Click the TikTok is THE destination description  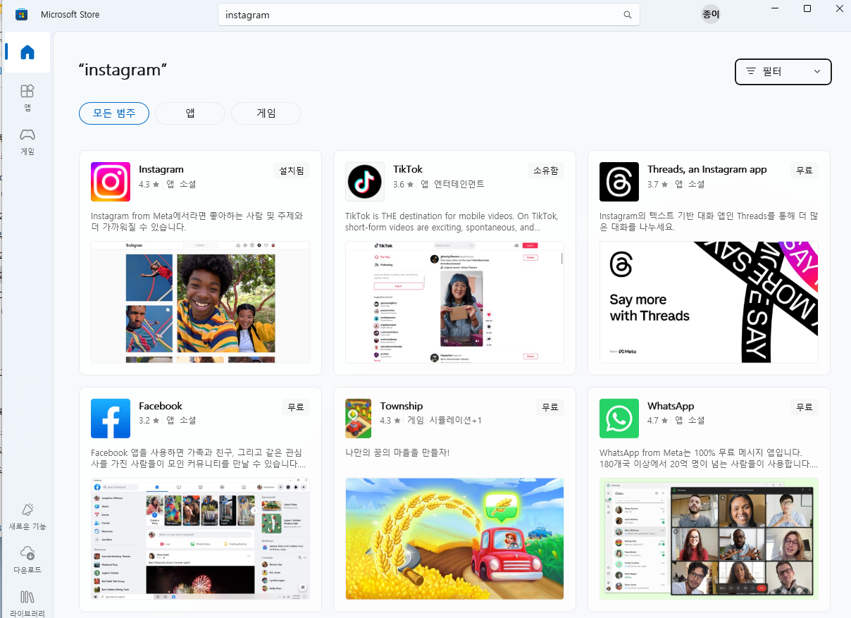[x=452, y=222]
